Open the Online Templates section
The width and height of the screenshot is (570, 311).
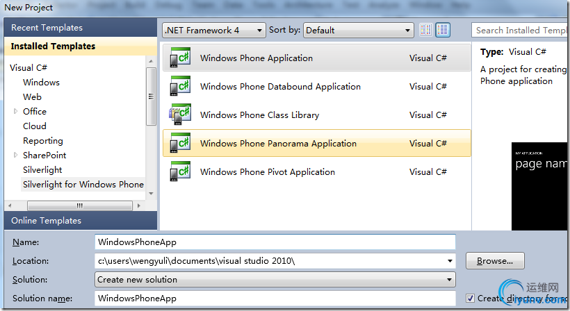[46, 221]
